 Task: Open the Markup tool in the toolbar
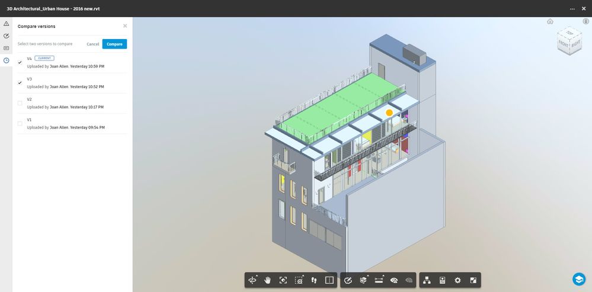(x=348, y=280)
